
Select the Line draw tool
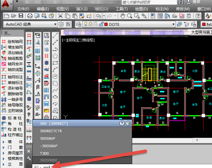click(55, 35)
